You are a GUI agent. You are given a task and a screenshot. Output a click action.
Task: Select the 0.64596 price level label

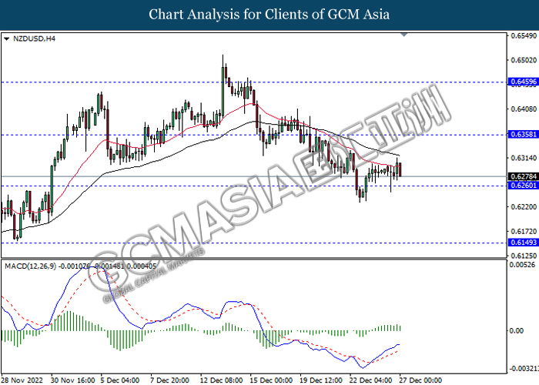tap(523, 82)
